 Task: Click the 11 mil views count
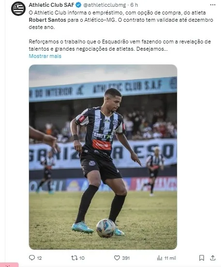click(170, 258)
